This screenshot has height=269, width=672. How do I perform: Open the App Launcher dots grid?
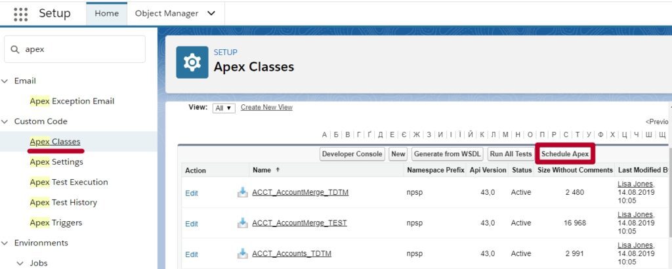[20, 14]
